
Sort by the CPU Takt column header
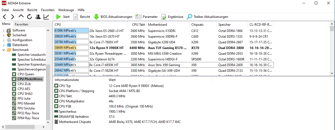137,25
